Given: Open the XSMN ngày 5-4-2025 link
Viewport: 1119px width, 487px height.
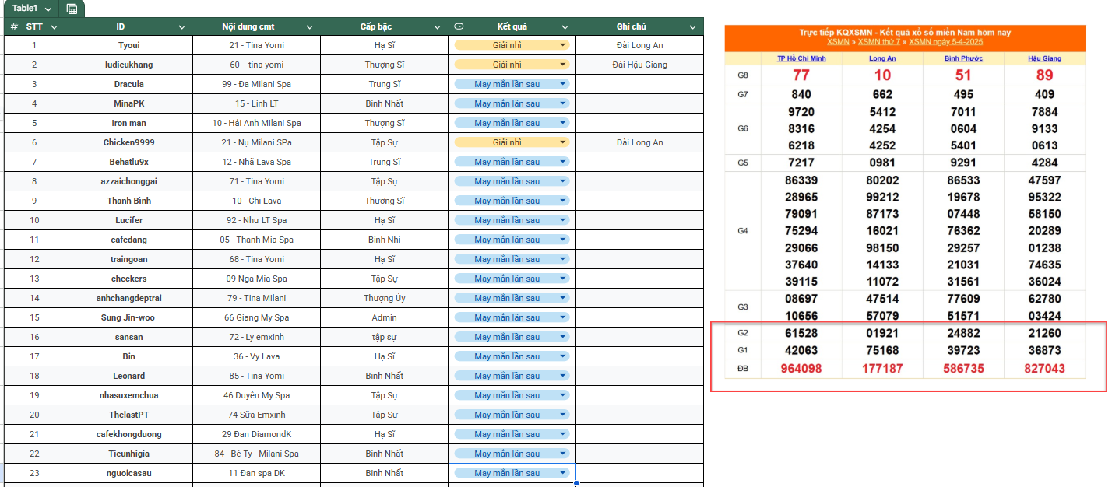Looking at the screenshot, I should pos(945,42).
